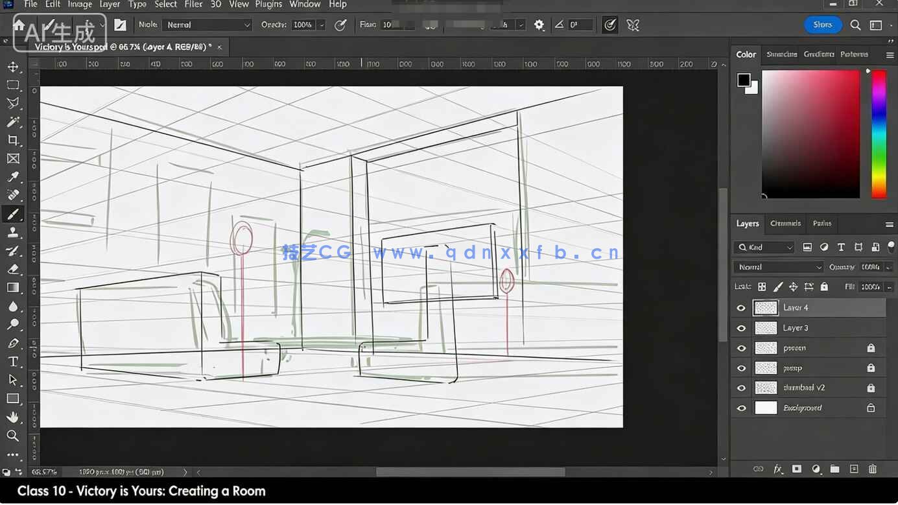
Task: Select the Type tool
Action: [13, 362]
